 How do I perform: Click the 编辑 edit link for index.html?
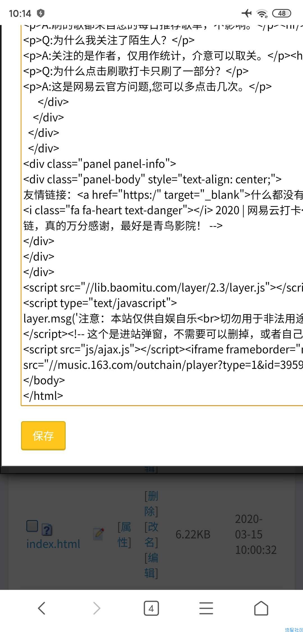151,565
